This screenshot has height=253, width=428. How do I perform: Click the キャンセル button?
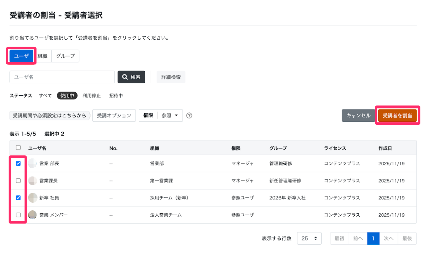click(358, 115)
